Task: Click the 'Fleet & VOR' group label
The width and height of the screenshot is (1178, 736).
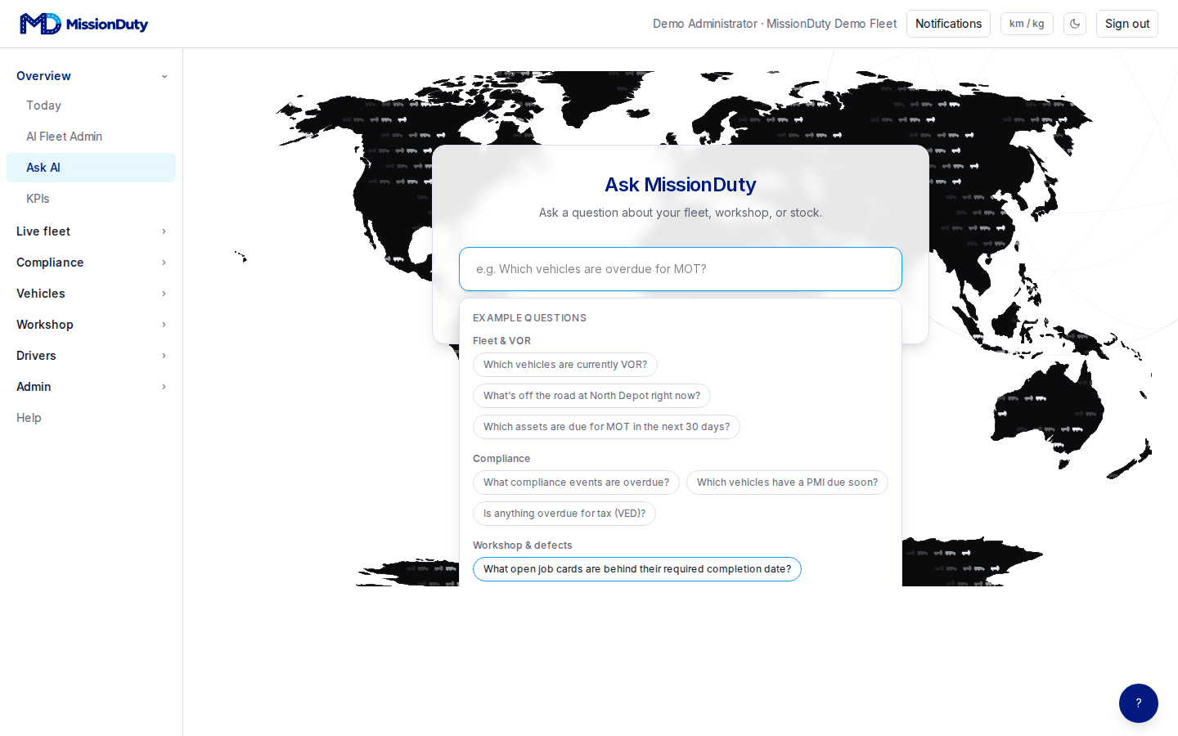Action: (501, 341)
